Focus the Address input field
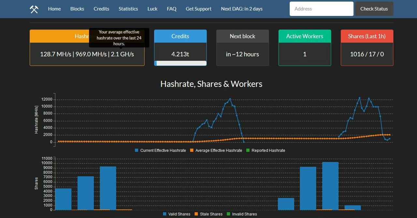 pos(321,9)
